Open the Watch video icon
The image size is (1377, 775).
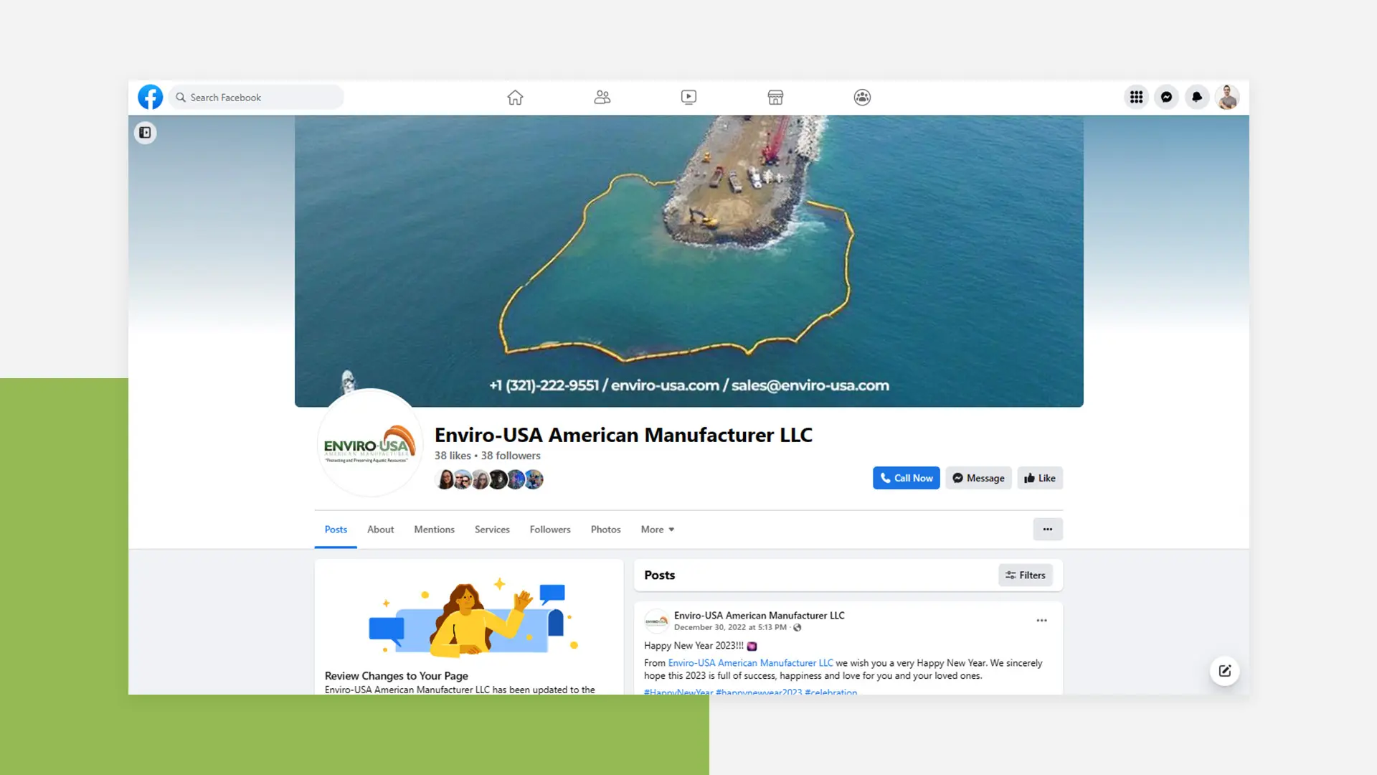[x=688, y=97]
